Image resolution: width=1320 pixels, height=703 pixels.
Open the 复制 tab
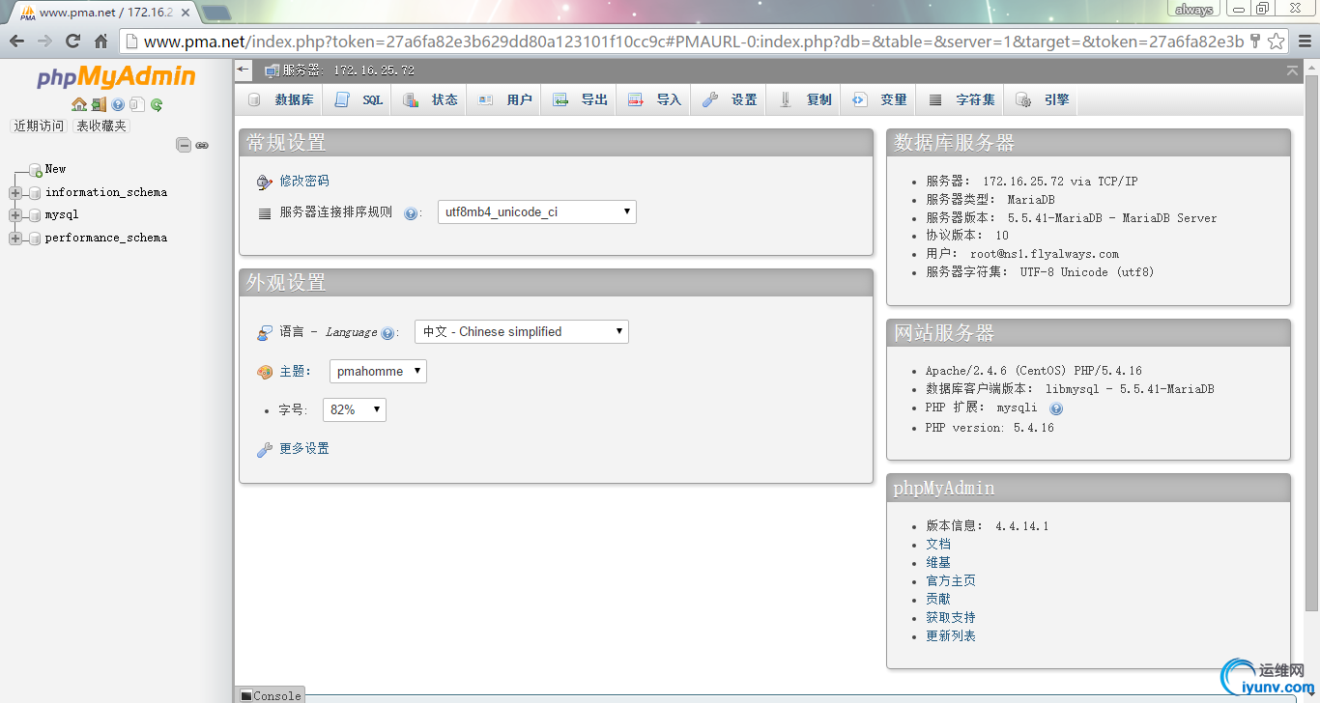[x=805, y=99]
